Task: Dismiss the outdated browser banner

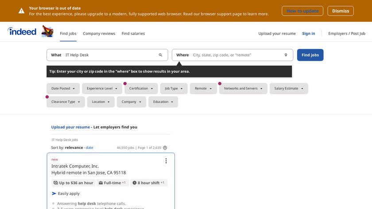Action: point(341,11)
